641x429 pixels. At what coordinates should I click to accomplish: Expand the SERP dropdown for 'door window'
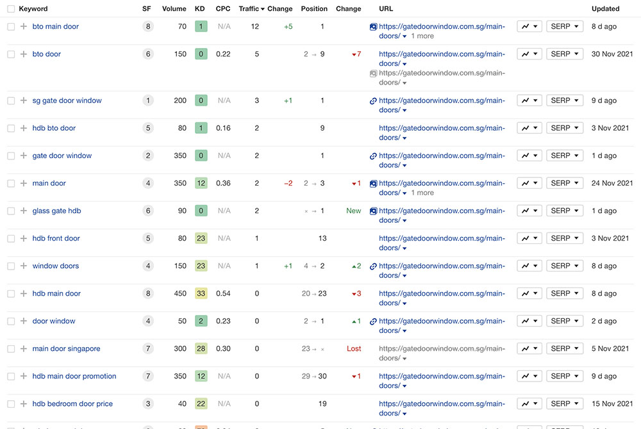(565, 321)
